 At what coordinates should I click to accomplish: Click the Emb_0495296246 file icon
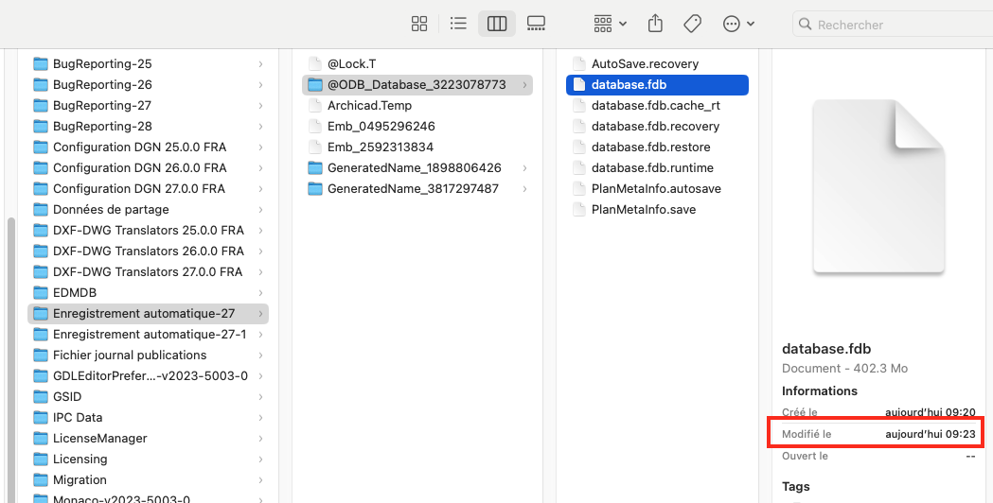(x=314, y=127)
